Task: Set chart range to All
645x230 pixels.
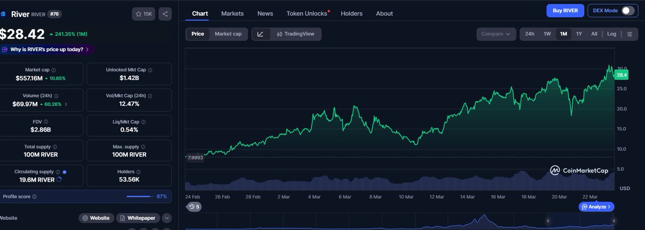Action: coord(594,34)
